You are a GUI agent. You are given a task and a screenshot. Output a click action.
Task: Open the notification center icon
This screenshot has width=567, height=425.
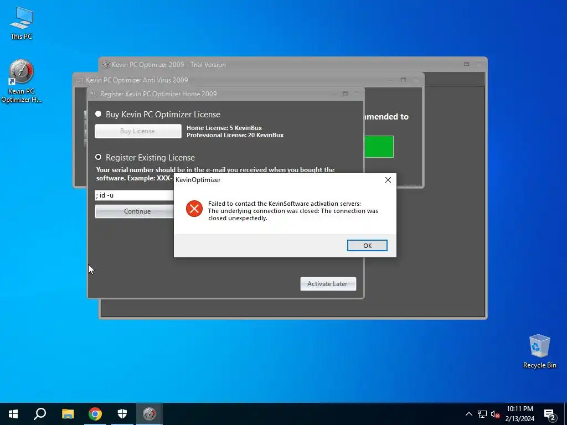point(550,414)
